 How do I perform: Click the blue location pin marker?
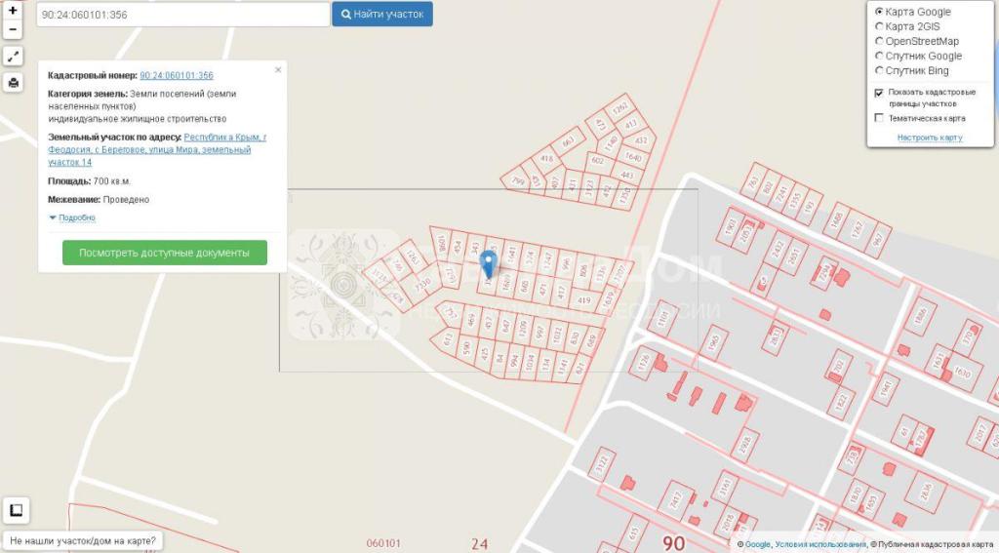[x=488, y=263]
